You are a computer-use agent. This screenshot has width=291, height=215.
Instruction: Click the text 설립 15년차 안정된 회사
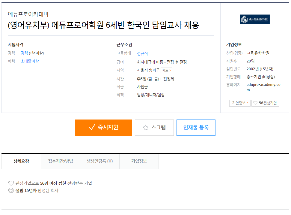(37, 190)
